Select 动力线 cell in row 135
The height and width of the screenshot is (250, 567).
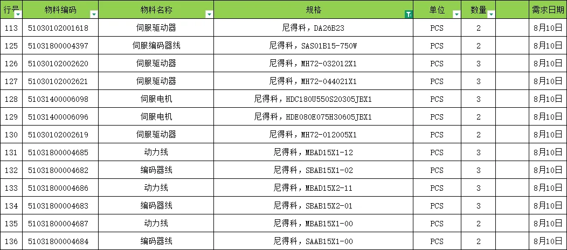tap(156, 223)
